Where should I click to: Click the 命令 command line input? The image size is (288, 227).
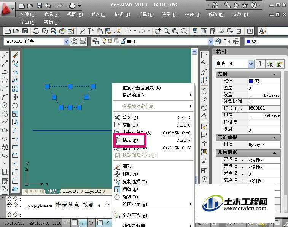[x=59, y=214]
